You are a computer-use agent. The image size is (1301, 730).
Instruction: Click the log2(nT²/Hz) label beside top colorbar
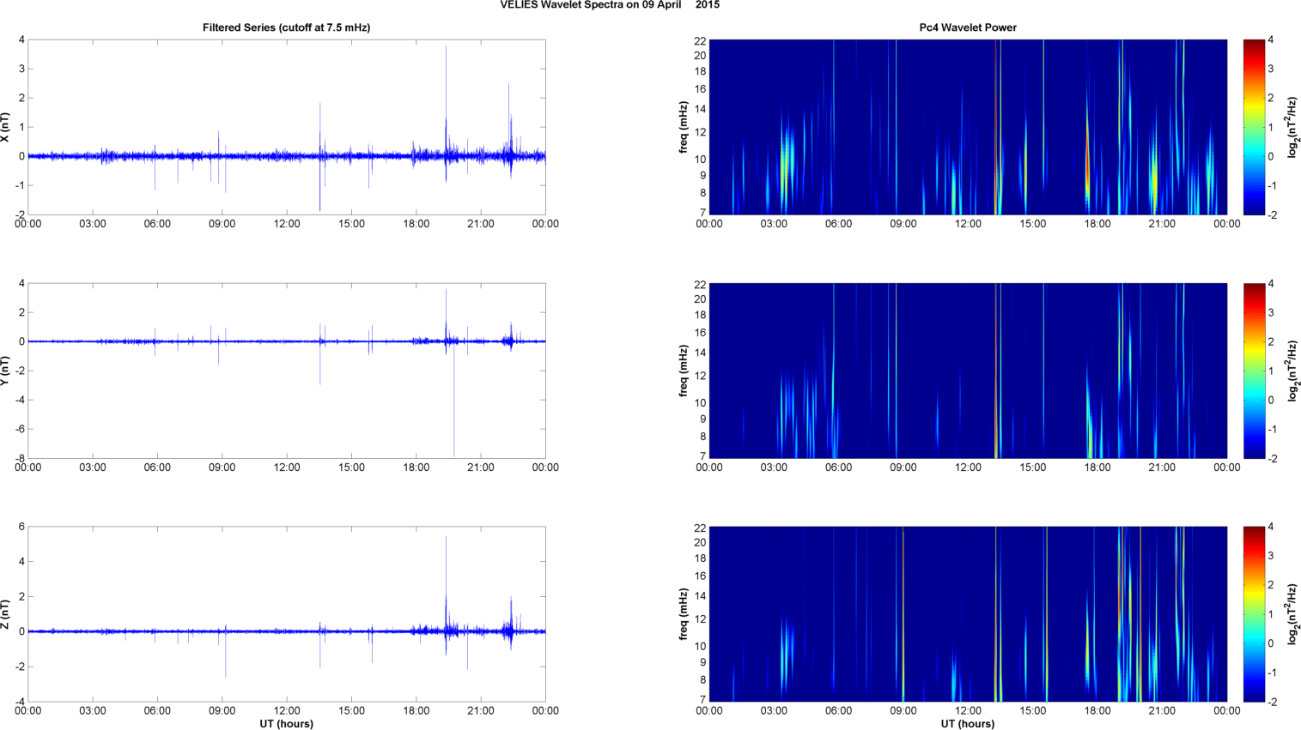(1292, 127)
